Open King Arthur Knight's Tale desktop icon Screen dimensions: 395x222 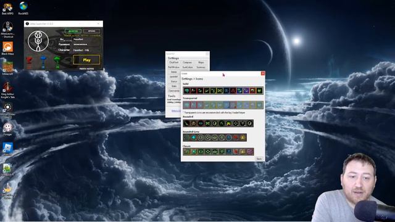[x=7, y=90]
